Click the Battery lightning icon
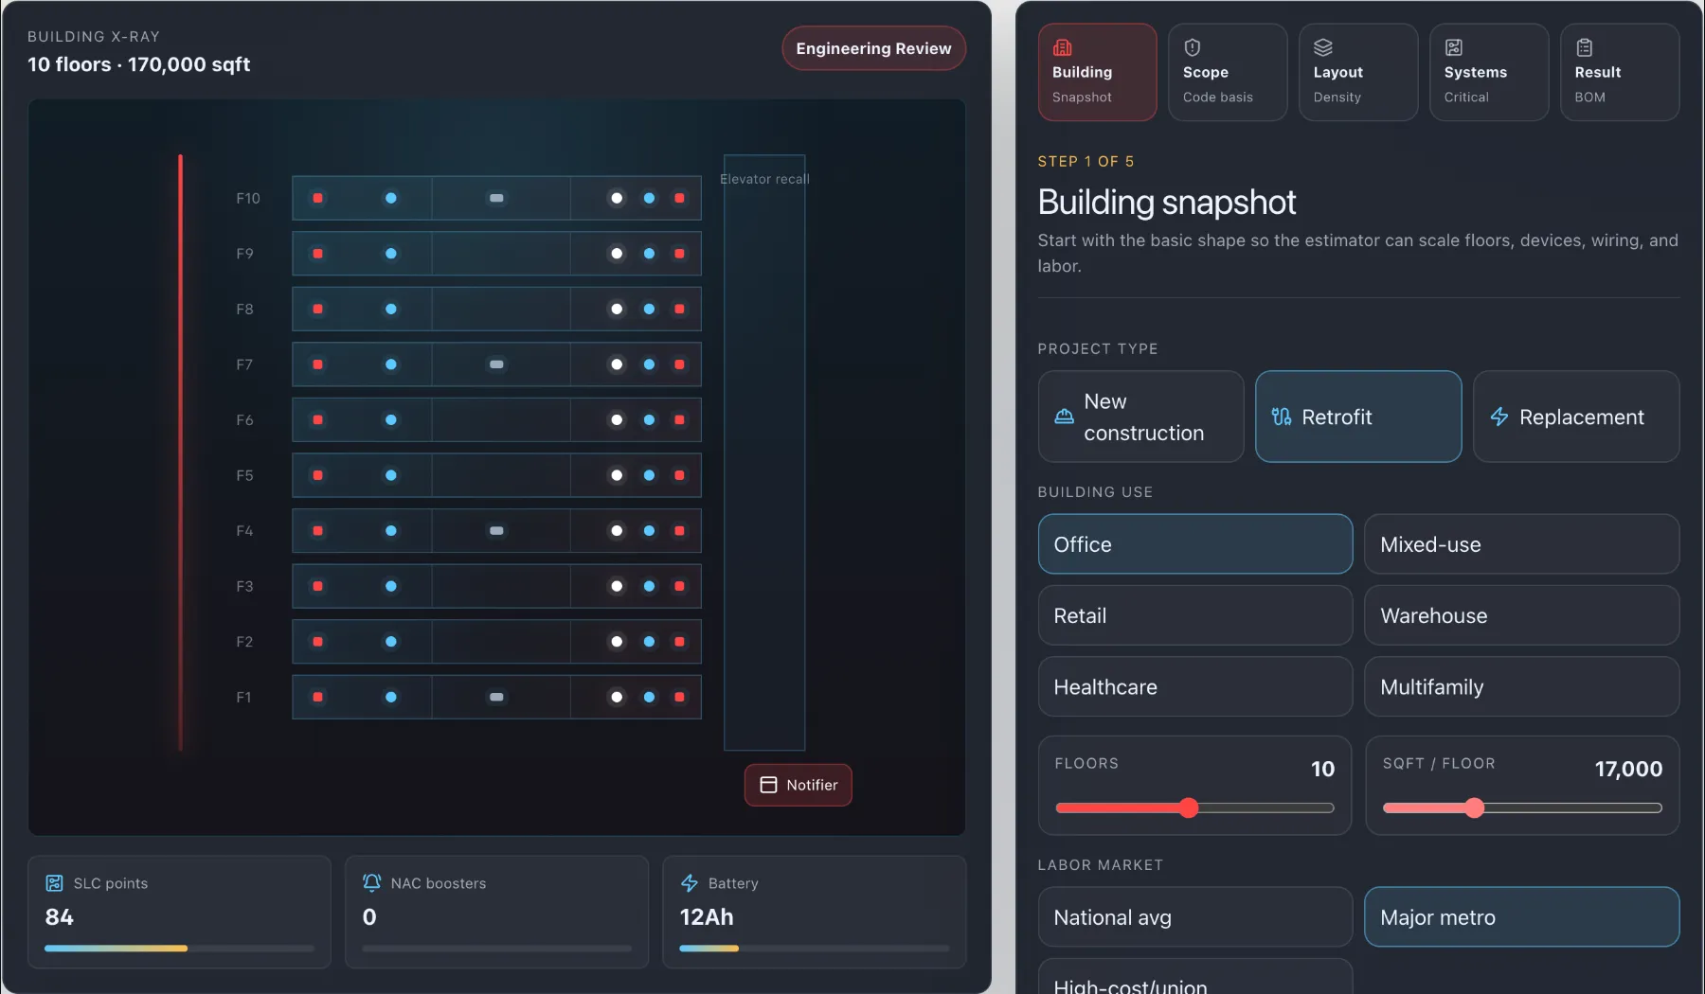The image size is (1705, 994). coord(690,883)
